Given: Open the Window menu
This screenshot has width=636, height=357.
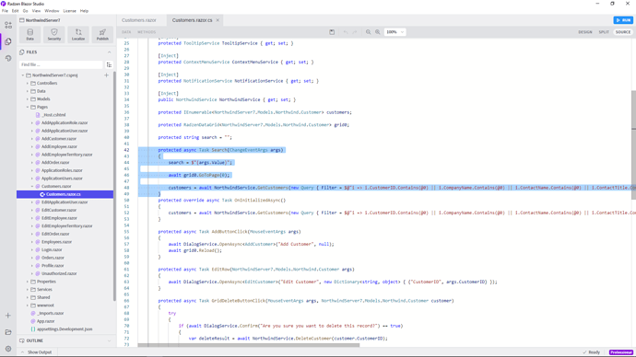Looking at the screenshot, I should (52, 11).
